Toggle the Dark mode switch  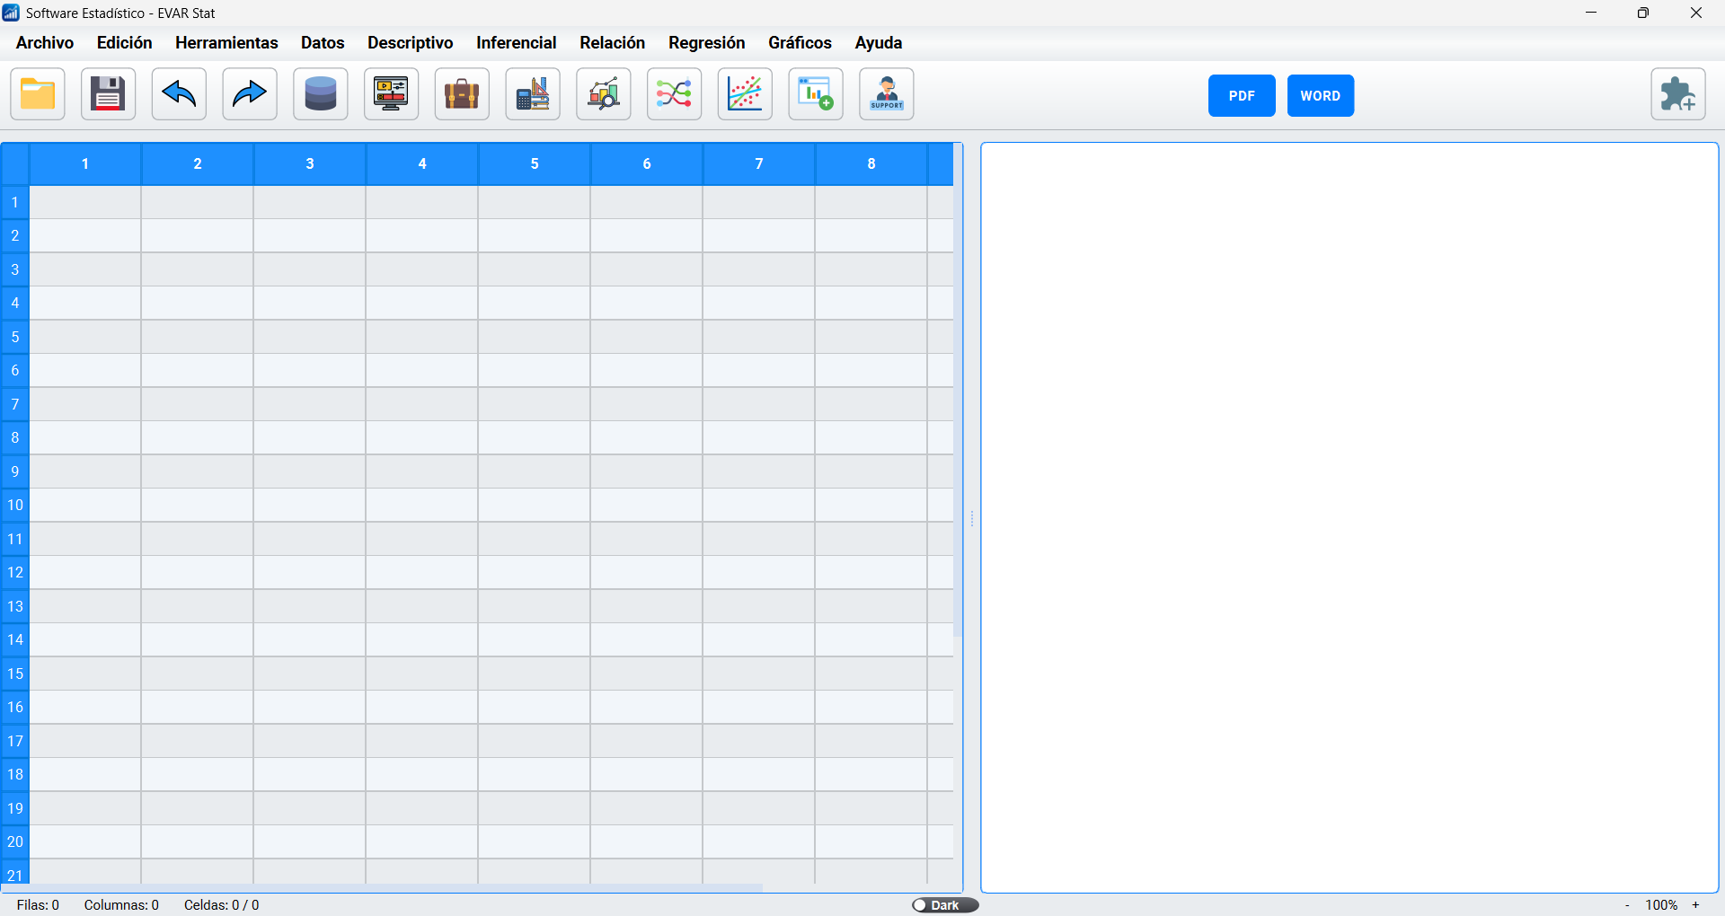(944, 905)
